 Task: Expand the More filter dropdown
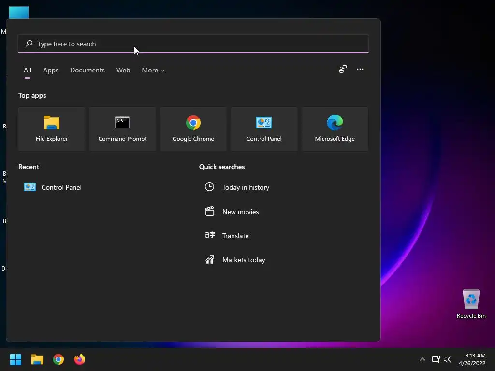153,71
